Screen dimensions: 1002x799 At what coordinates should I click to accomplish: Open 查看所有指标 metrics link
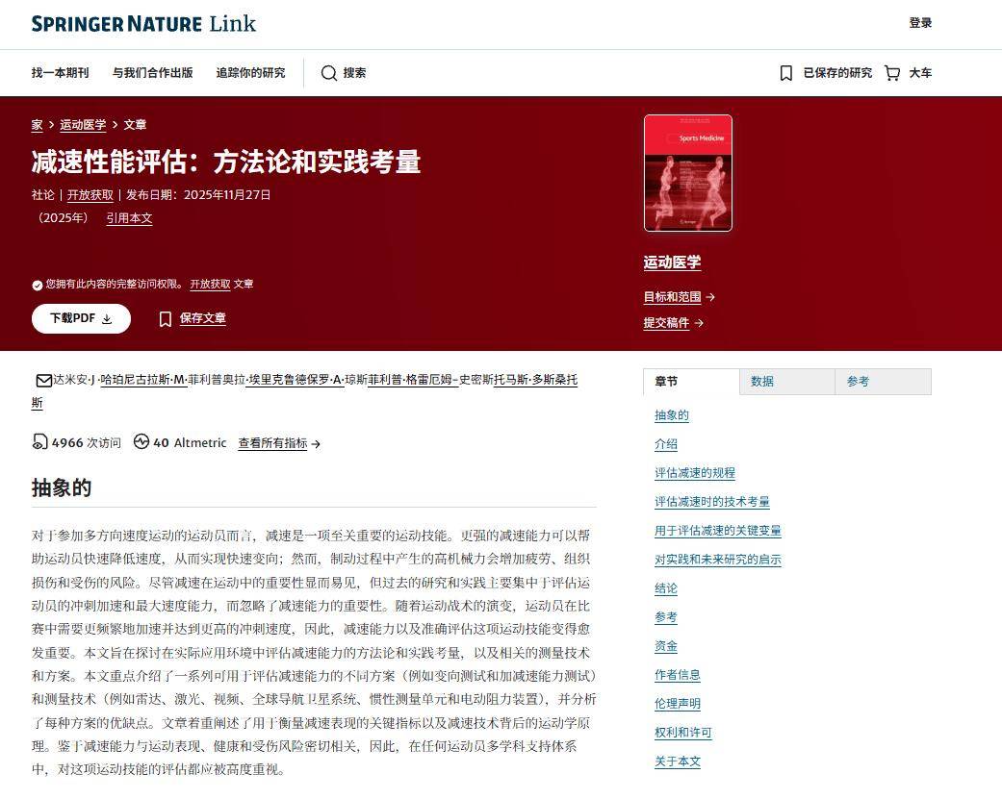pyautogui.click(x=279, y=443)
